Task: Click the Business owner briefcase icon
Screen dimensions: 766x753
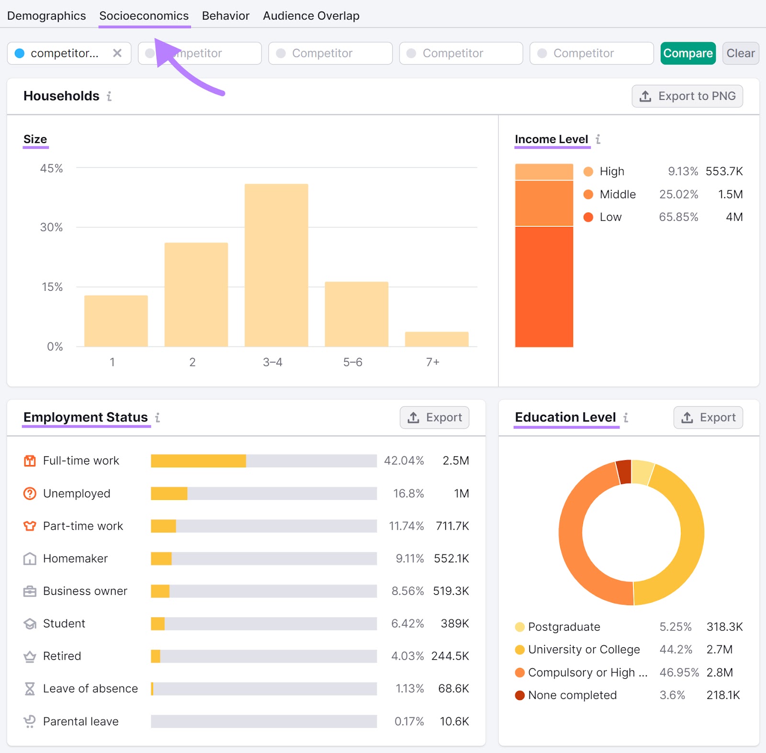Action: click(x=30, y=591)
